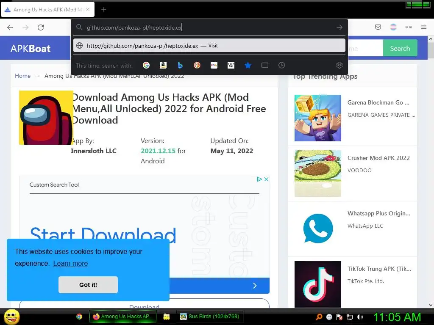Click the flag with red X tray icon
The width and height of the screenshot is (434, 325).
339,317
